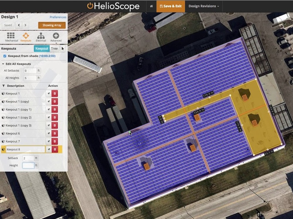Click the HelioScope logo

113,6
